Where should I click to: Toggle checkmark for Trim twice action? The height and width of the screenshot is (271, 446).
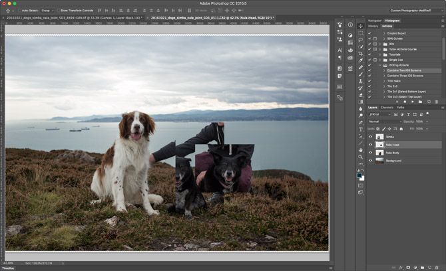tap(369, 81)
